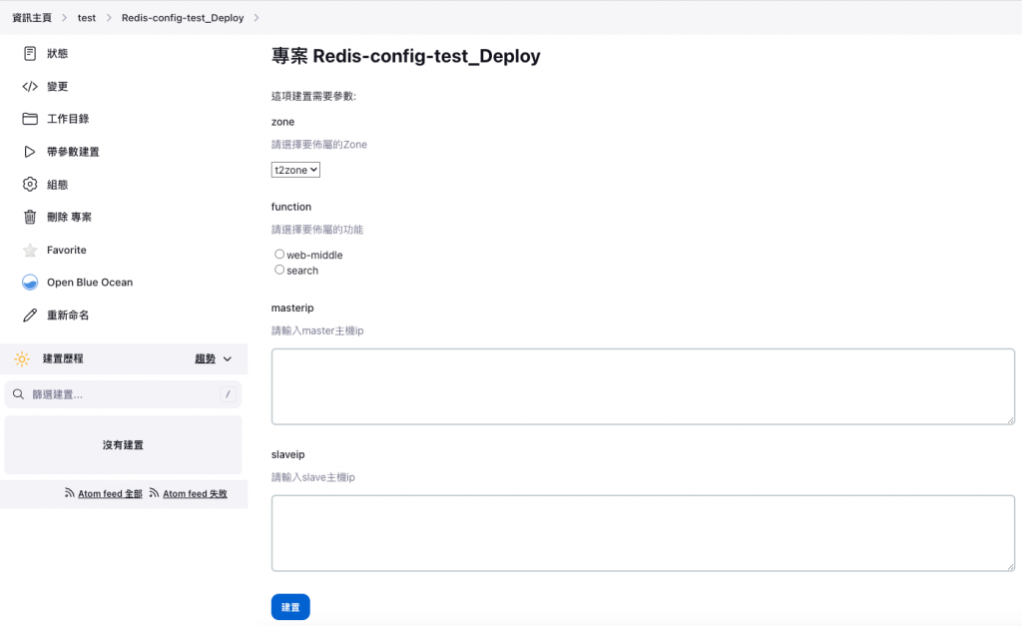The height and width of the screenshot is (626, 1022).
Task: Click the masterip parameter label
Action: [x=292, y=308]
